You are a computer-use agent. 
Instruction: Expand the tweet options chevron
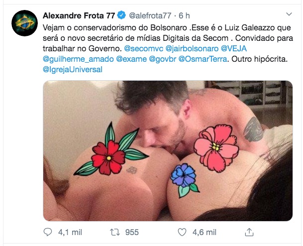click(x=289, y=14)
